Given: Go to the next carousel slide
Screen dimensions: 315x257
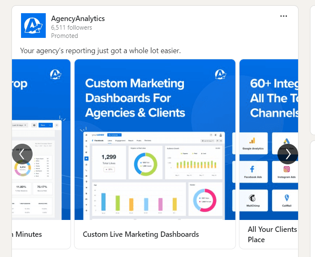Looking at the screenshot, I should click(288, 154).
